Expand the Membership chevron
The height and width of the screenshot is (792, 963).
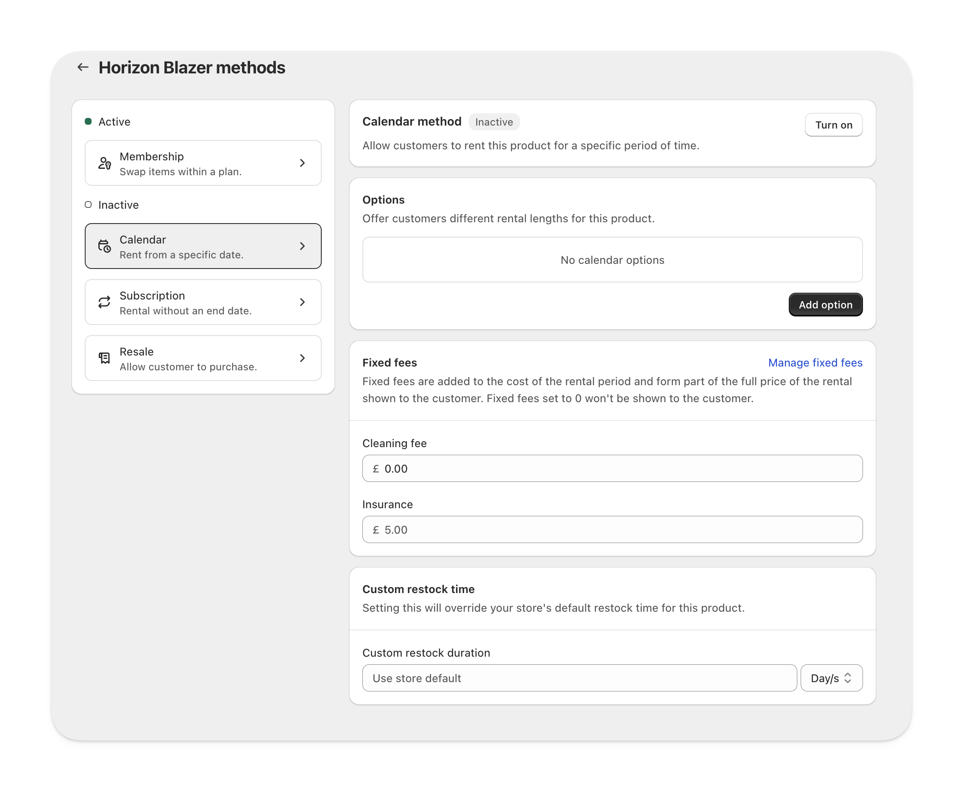point(302,163)
